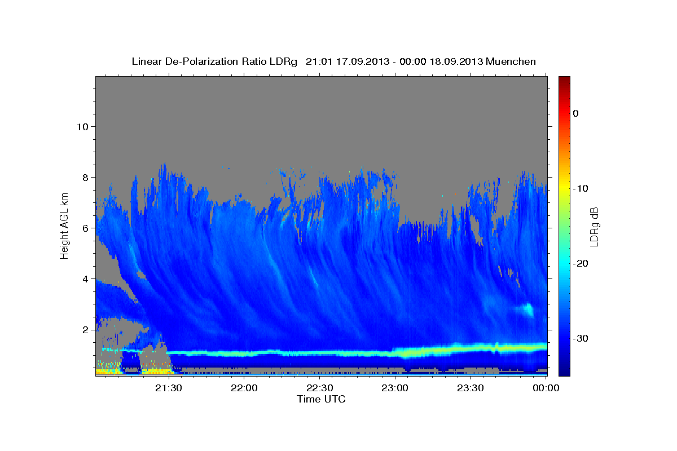Click the colorbar label '-30'
The width and height of the screenshot is (677, 451).
click(581, 338)
